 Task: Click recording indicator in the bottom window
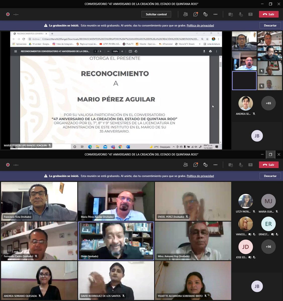pyautogui.click(x=8, y=165)
